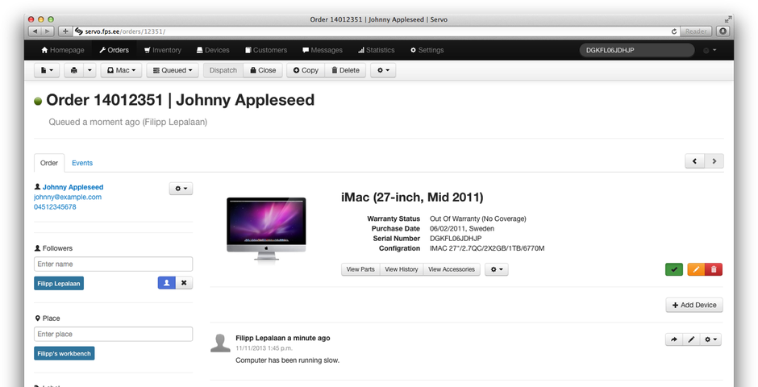Click the browser address bar
This screenshot has height=387, width=758.
coord(376,31)
